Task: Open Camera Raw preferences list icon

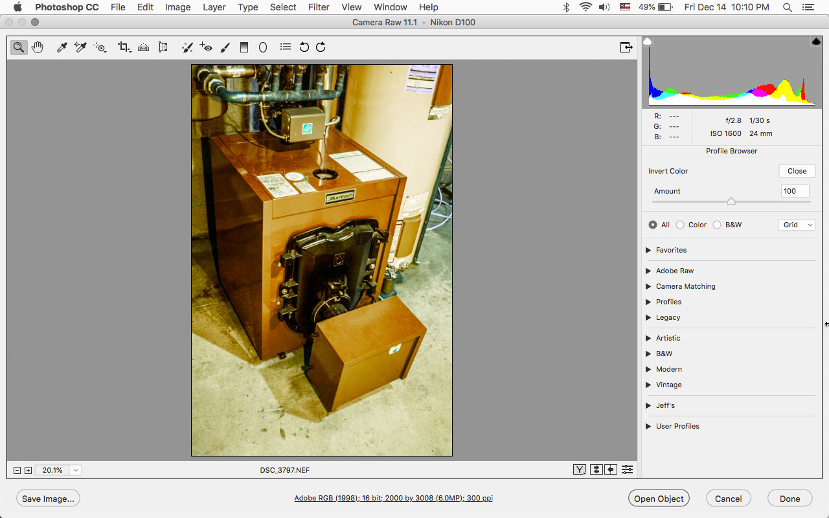Action: point(285,47)
